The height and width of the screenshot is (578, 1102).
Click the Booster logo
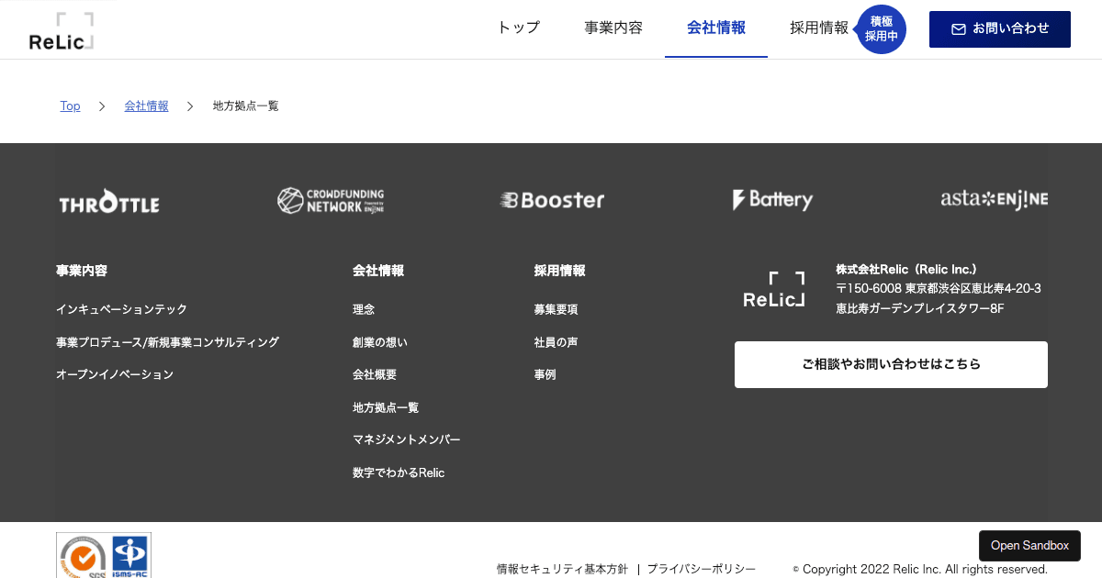[x=552, y=200]
